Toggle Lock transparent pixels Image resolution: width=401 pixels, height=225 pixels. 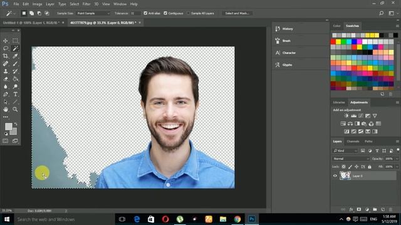tap(343, 167)
